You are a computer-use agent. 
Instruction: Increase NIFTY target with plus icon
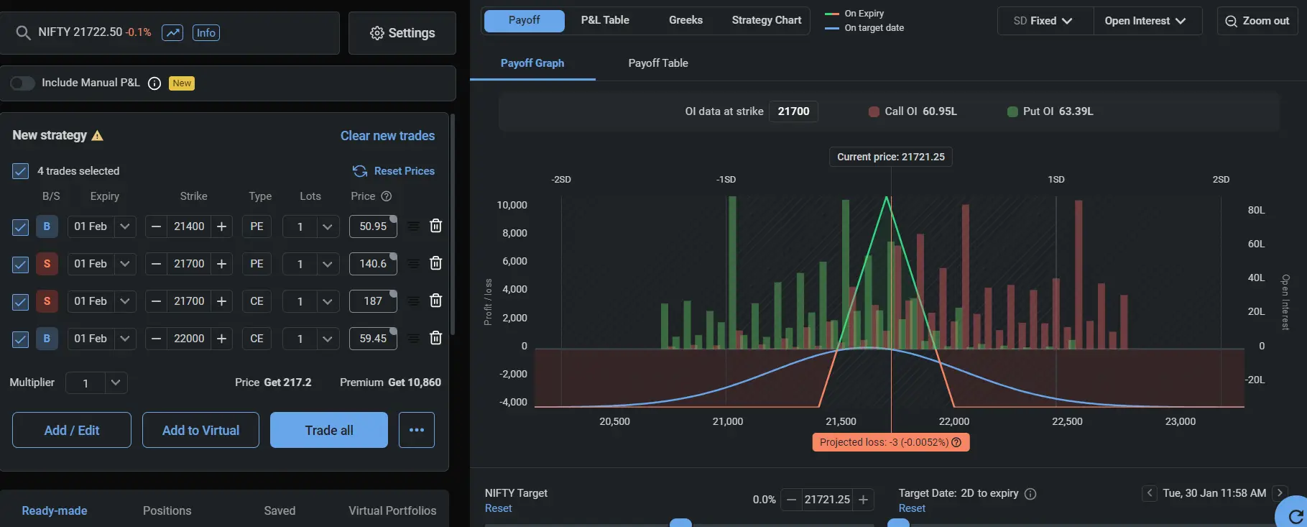[x=864, y=500]
